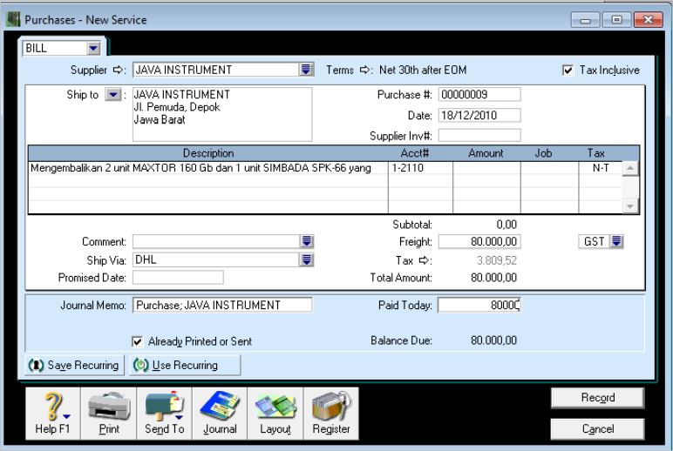Maximize the Purchases window

[617, 20]
